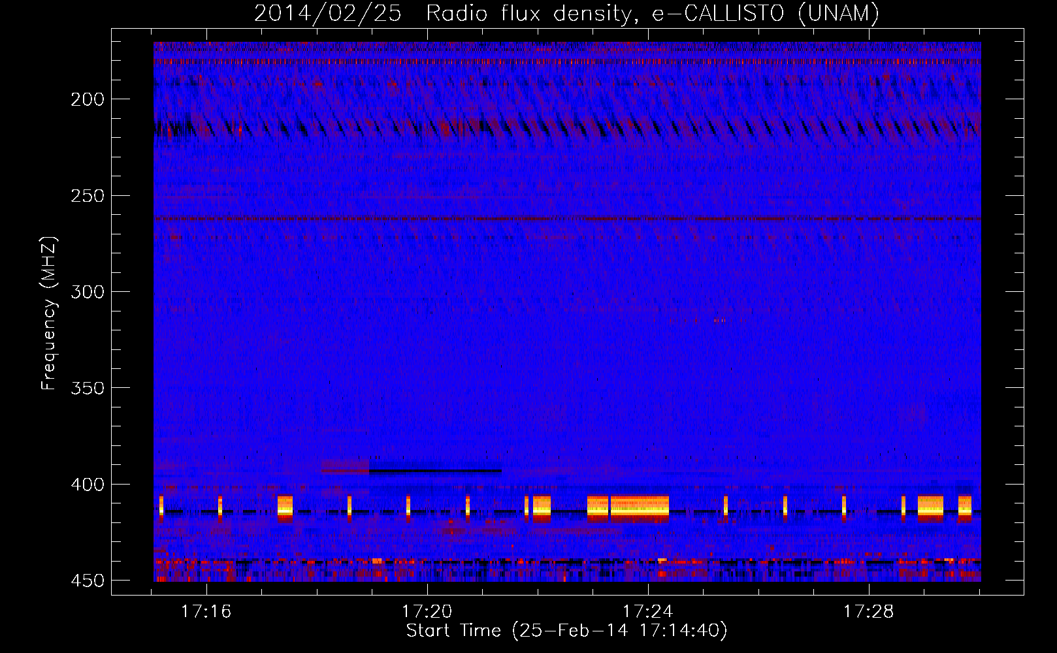1057x653 pixels.
Task: Click the 17:20 time tick label
Action: pos(427,612)
